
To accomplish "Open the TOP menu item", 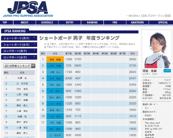I will tap(5, 23).
